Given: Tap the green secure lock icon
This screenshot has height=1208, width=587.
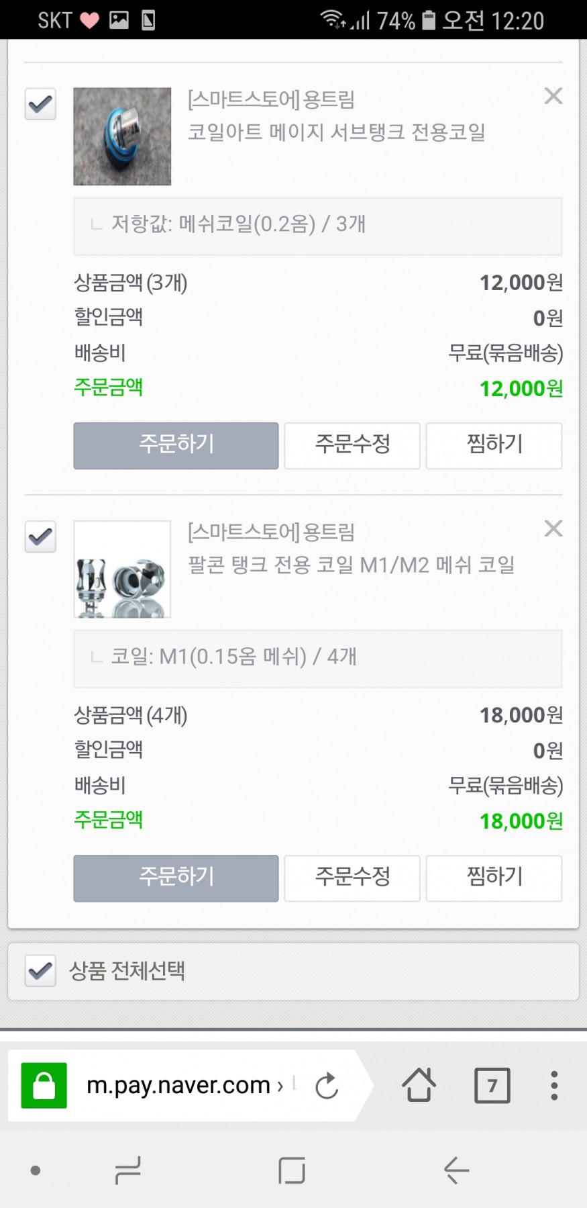Looking at the screenshot, I should pyautogui.click(x=44, y=1085).
